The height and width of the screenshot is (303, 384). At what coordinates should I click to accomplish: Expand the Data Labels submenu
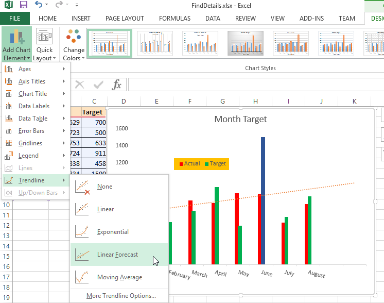36,106
